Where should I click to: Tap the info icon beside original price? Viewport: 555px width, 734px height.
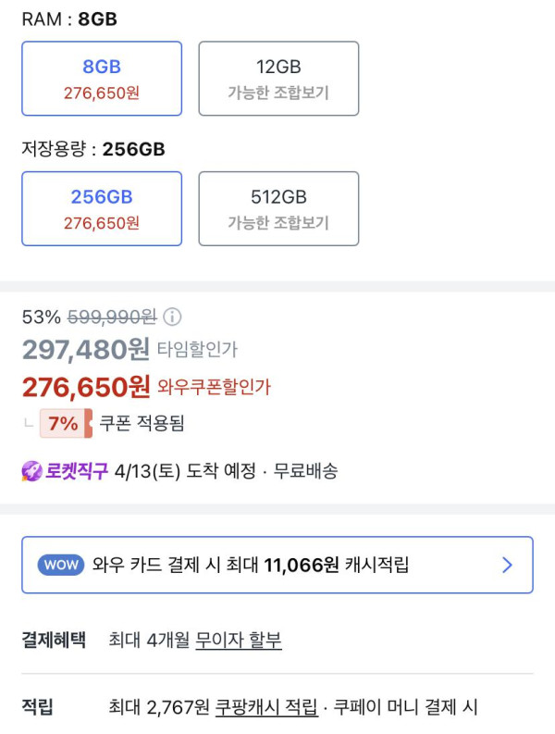tap(173, 317)
